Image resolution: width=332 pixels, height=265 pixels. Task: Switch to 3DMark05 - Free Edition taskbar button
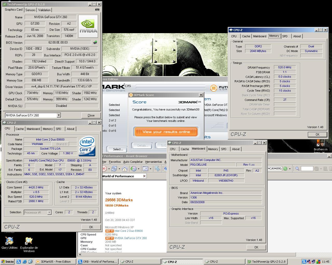(56, 262)
